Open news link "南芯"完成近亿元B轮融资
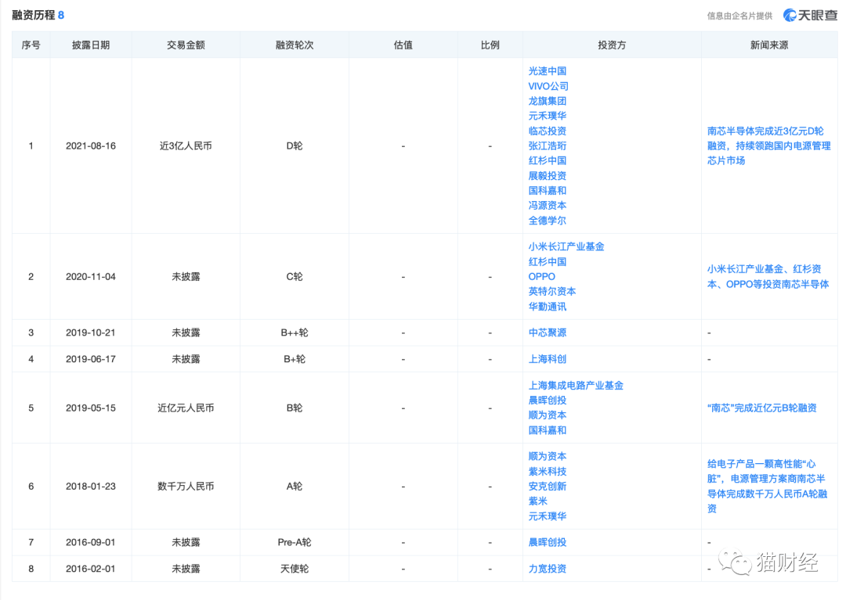This screenshot has height=600, width=846. click(x=762, y=408)
